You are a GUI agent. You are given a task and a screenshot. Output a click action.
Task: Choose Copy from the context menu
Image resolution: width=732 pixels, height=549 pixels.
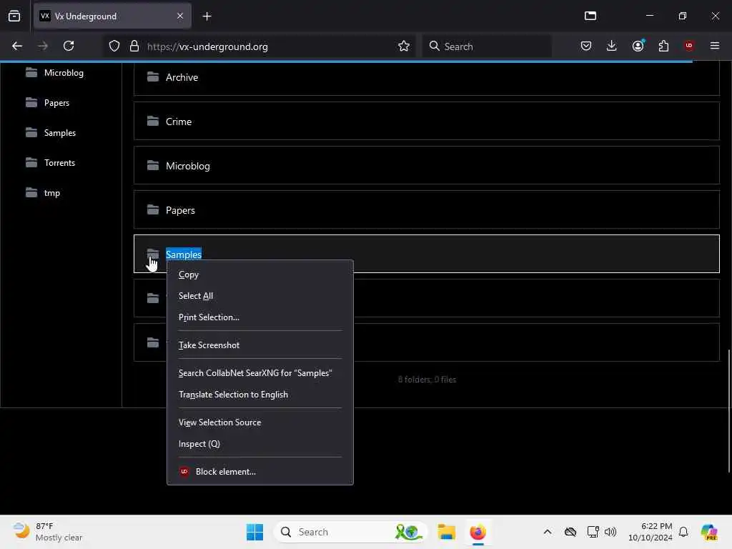[260, 274]
